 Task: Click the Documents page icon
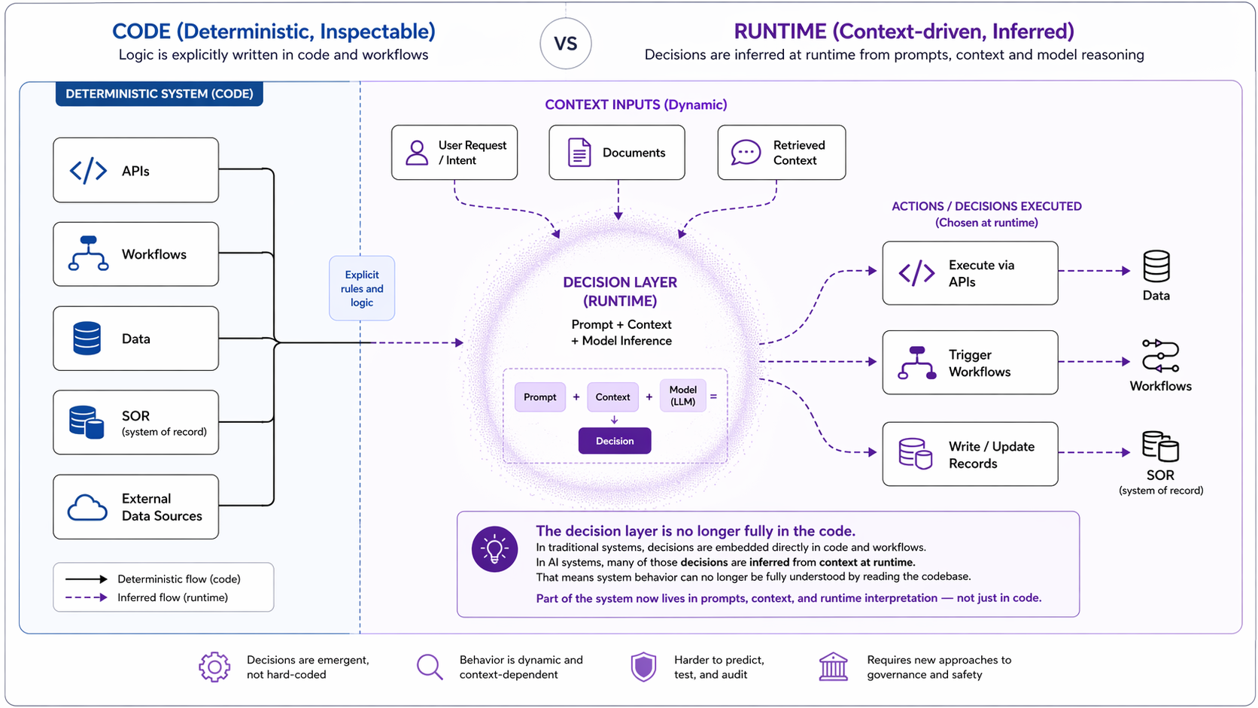tap(578, 152)
